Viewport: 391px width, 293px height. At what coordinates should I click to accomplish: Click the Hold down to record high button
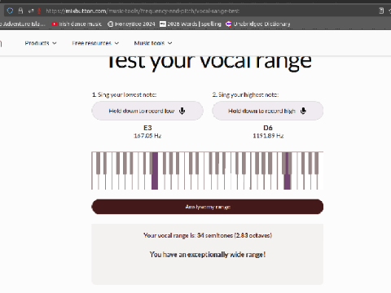click(x=268, y=111)
